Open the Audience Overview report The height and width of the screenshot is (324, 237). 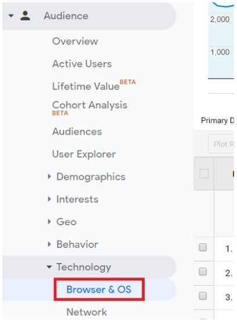coord(75,41)
